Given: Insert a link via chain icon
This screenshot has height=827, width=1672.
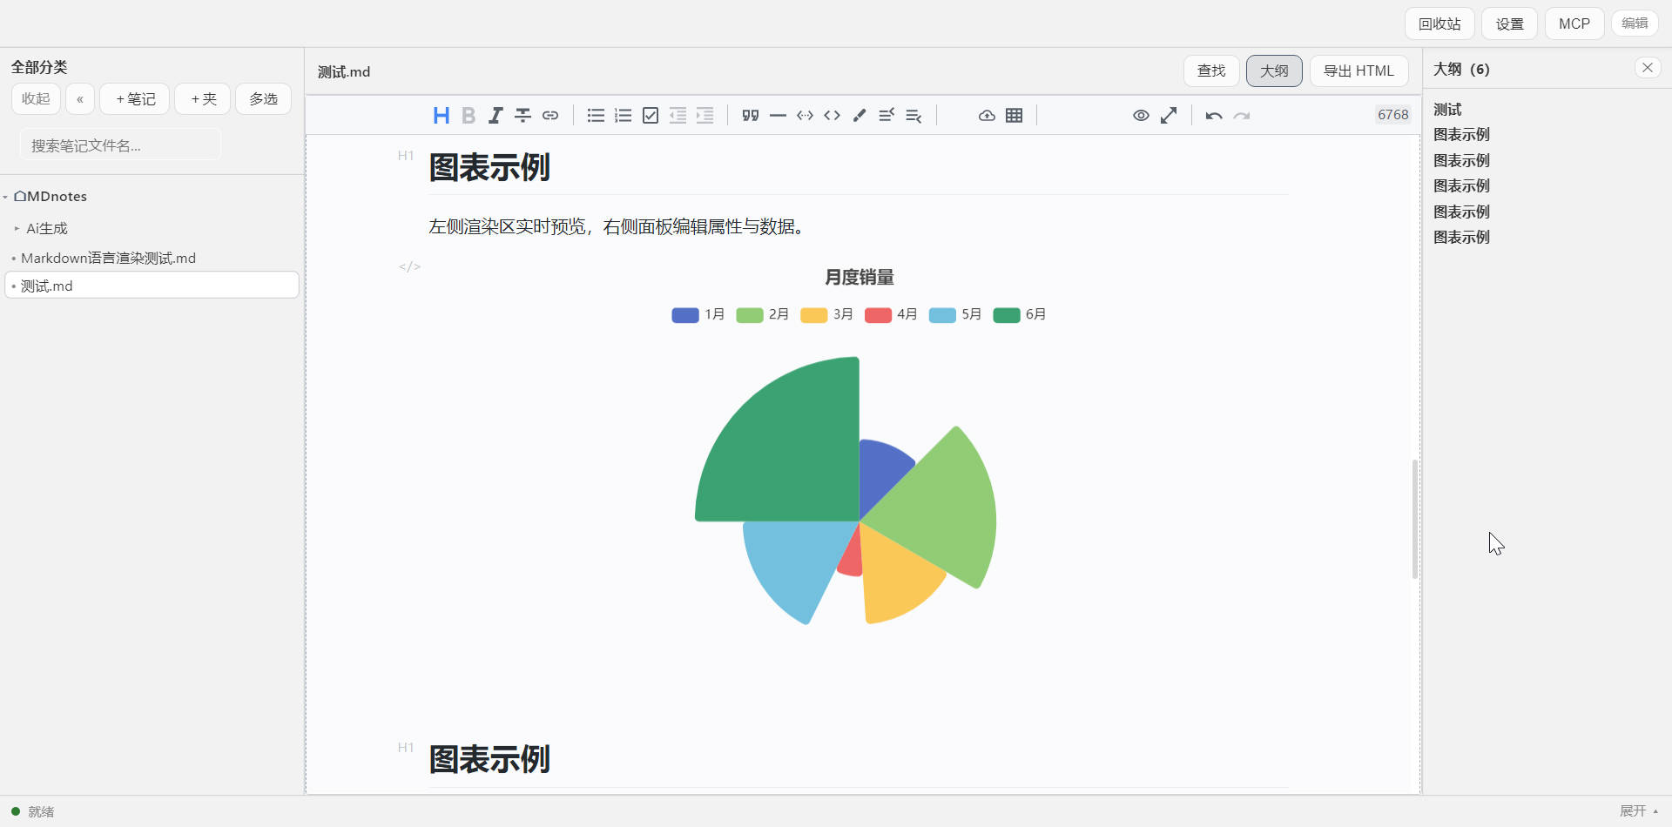Looking at the screenshot, I should pyautogui.click(x=550, y=115).
